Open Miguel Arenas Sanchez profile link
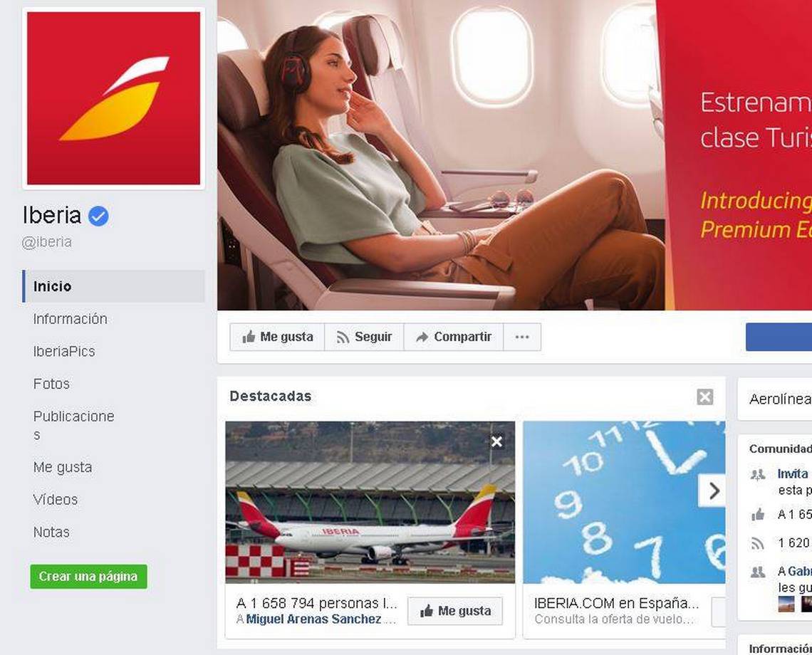 (x=313, y=619)
